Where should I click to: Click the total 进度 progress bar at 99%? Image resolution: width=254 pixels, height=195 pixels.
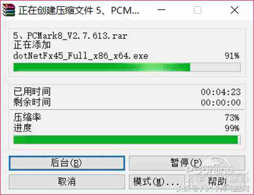[x=127, y=140]
